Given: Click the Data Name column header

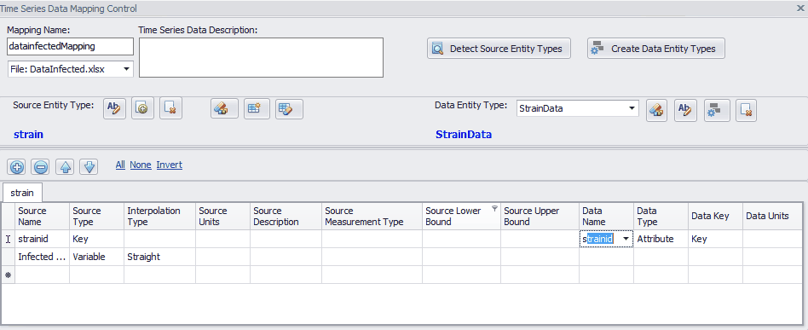Looking at the screenshot, I should (x=607, y=216).
